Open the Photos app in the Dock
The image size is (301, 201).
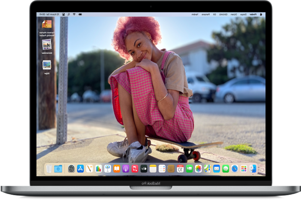click(x=198, y=169)
